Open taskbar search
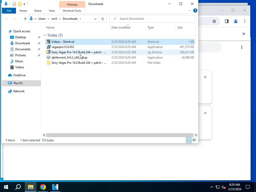The width and height of the screenshot is (256, 192). point(18,187)
